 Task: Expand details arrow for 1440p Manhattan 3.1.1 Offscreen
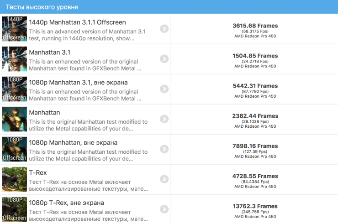tap(164, 29)
